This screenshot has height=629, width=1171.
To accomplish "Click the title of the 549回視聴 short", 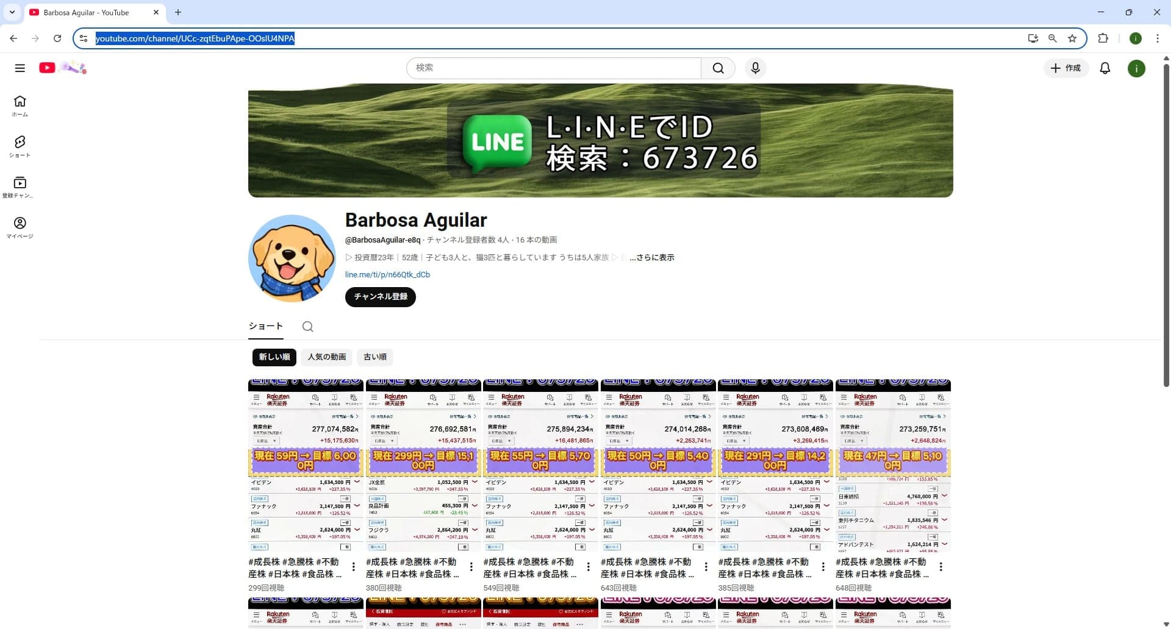I will click(x=530, y=568).
